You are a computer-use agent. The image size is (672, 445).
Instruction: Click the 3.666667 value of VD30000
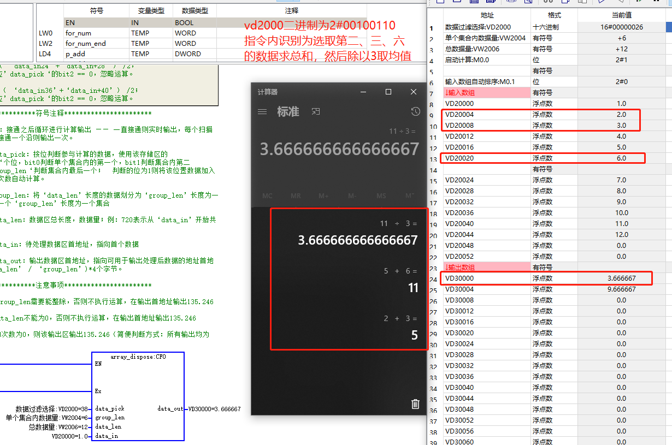(x=621, y=278)
